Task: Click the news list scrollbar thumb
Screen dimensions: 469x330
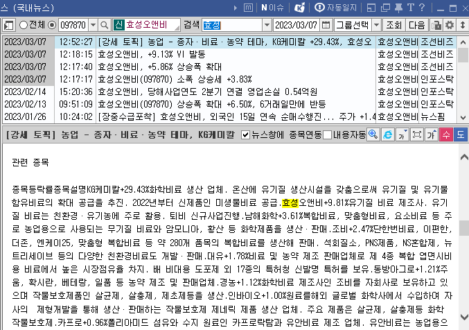Action: (463, 55)
